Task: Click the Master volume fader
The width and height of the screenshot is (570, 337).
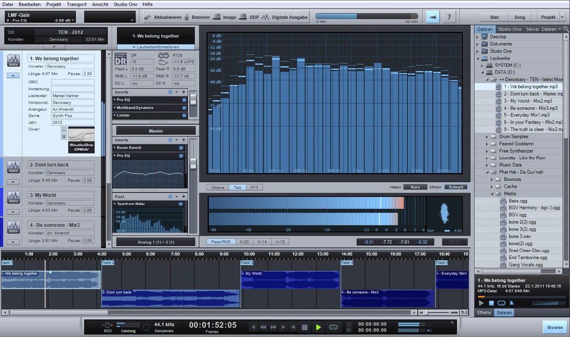Action: (193, 164)
